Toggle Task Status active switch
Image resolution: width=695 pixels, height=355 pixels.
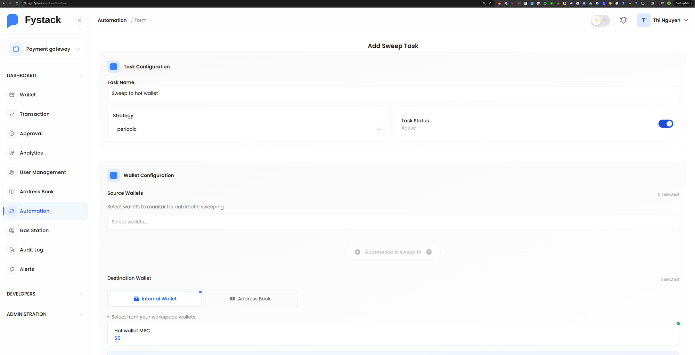pos(665,124)
